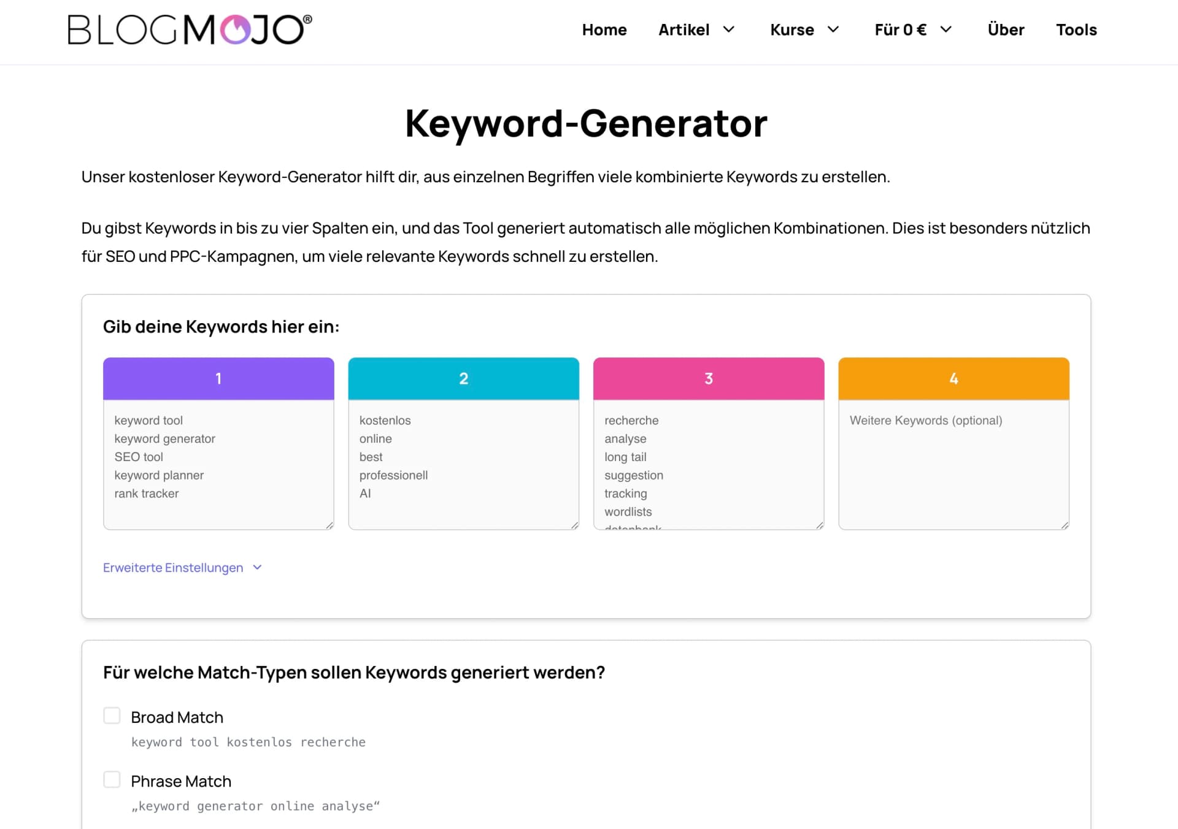Expand Erweiterte Einstellungen
The height and width of the screenshot is (829, 1178).
coord(257,567)
